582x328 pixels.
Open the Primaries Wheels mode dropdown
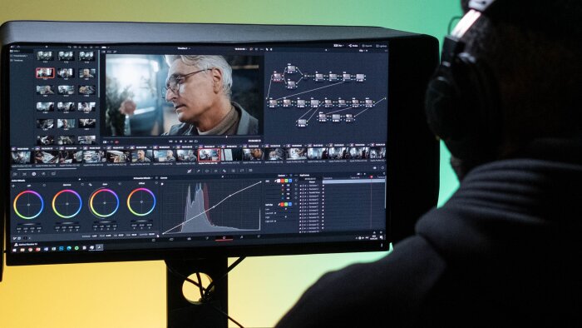142,178
